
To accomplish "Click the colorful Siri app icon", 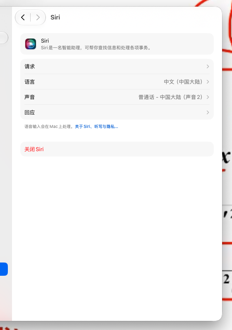I will coord(31,44).
